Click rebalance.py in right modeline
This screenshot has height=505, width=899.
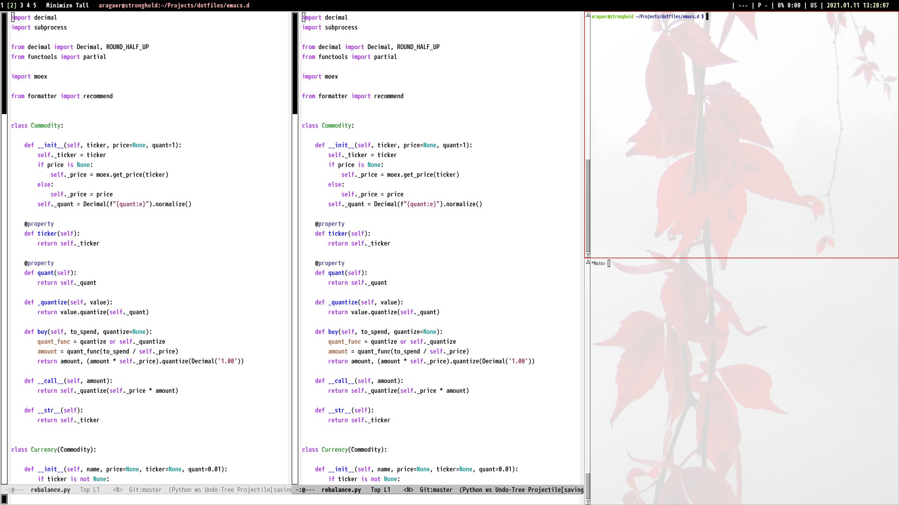[x=341, y=490]
